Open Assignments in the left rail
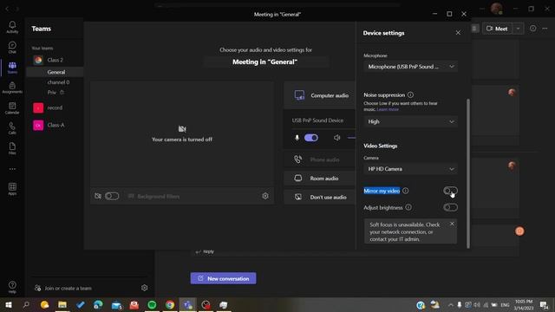The height and width of the screenshot is (312, 555). [x=12, y=88]
